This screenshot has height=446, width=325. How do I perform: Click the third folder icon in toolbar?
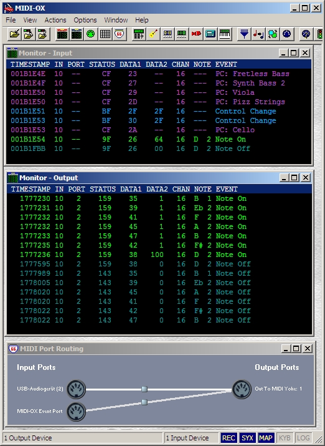tap(42, 34)
